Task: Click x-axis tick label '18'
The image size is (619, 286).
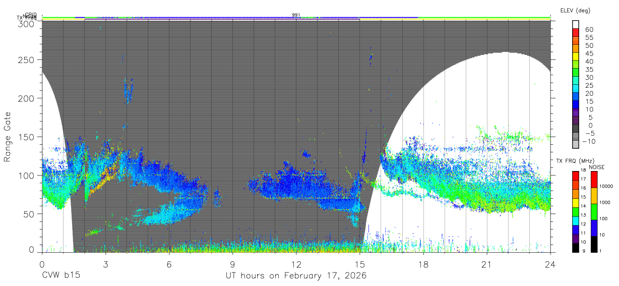Action: pos(423,264)
